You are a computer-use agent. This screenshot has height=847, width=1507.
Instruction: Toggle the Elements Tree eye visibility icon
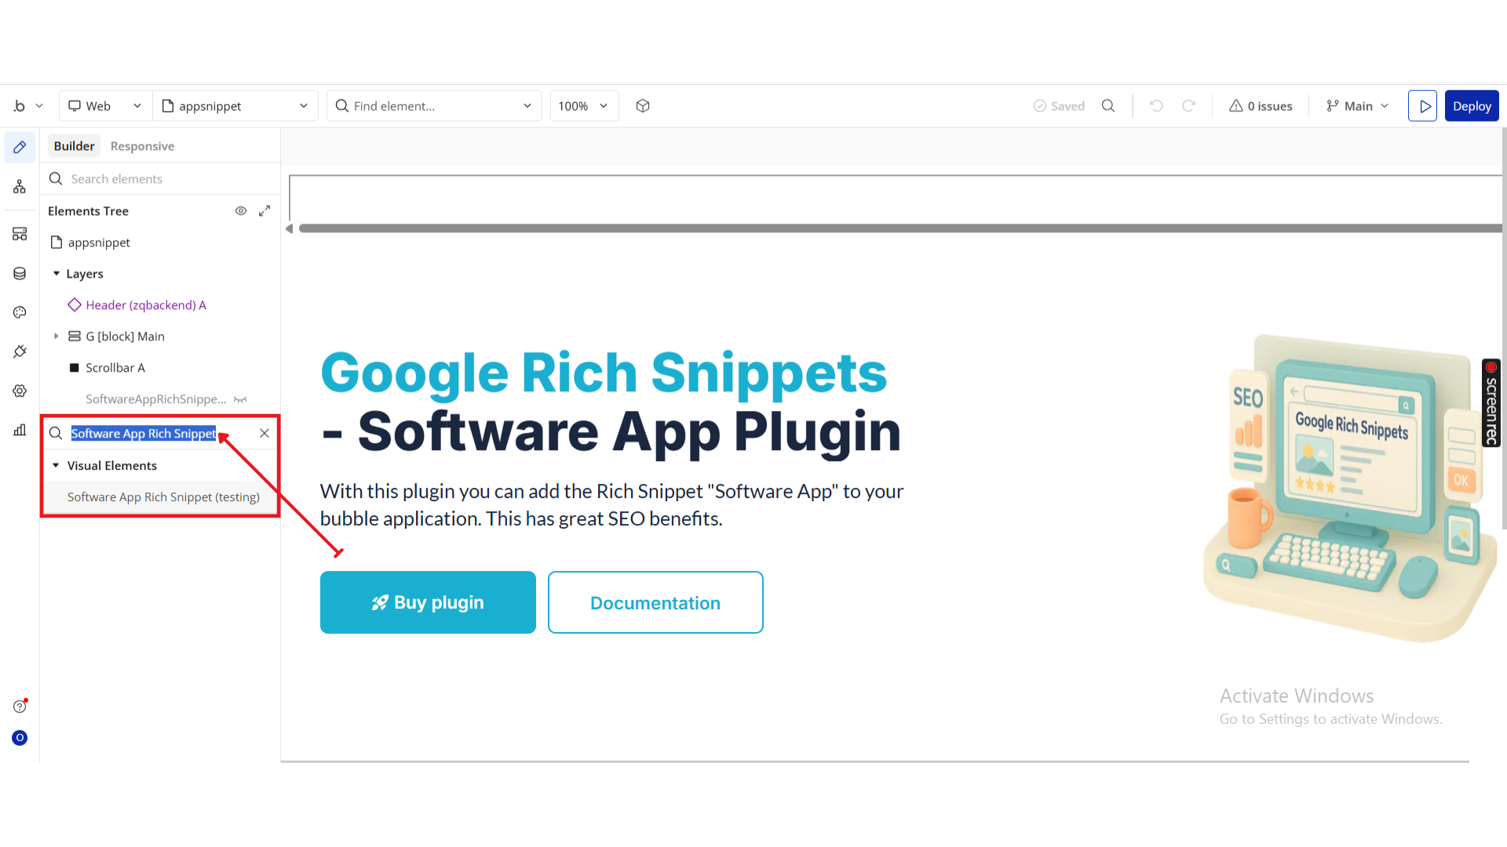[x=241, y=211]
